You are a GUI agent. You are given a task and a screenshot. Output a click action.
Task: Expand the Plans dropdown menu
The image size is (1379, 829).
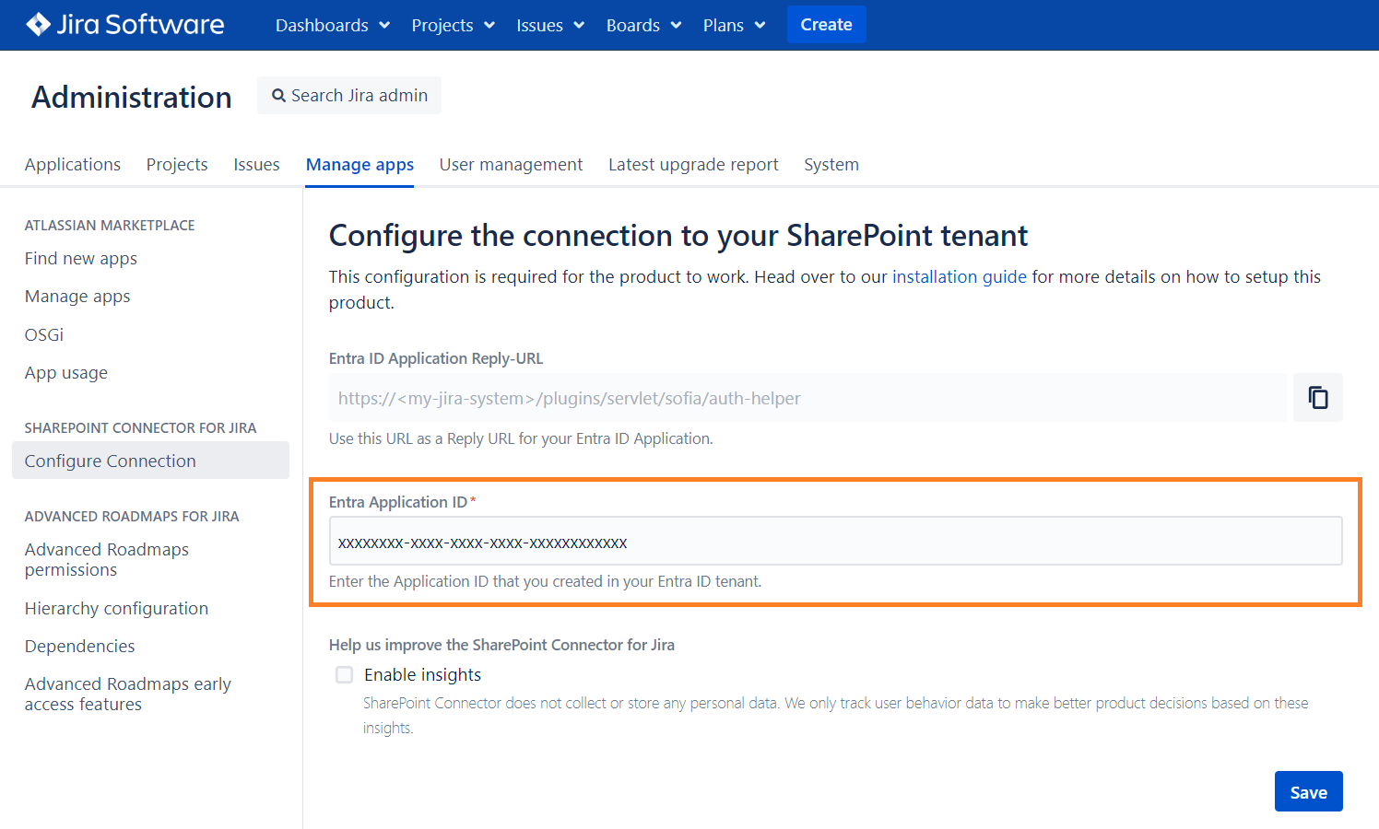click(x=734, y=25)
